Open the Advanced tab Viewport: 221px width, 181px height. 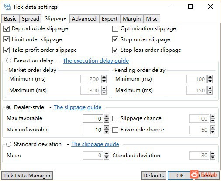[84, 19]
